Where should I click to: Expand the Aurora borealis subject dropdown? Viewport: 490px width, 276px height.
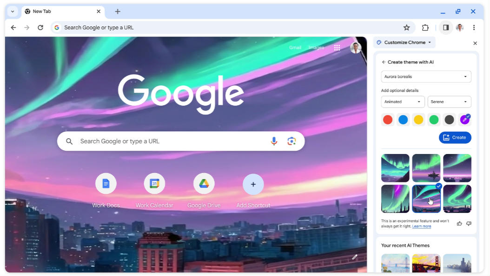pyautogui.click(x=426, y=77)
